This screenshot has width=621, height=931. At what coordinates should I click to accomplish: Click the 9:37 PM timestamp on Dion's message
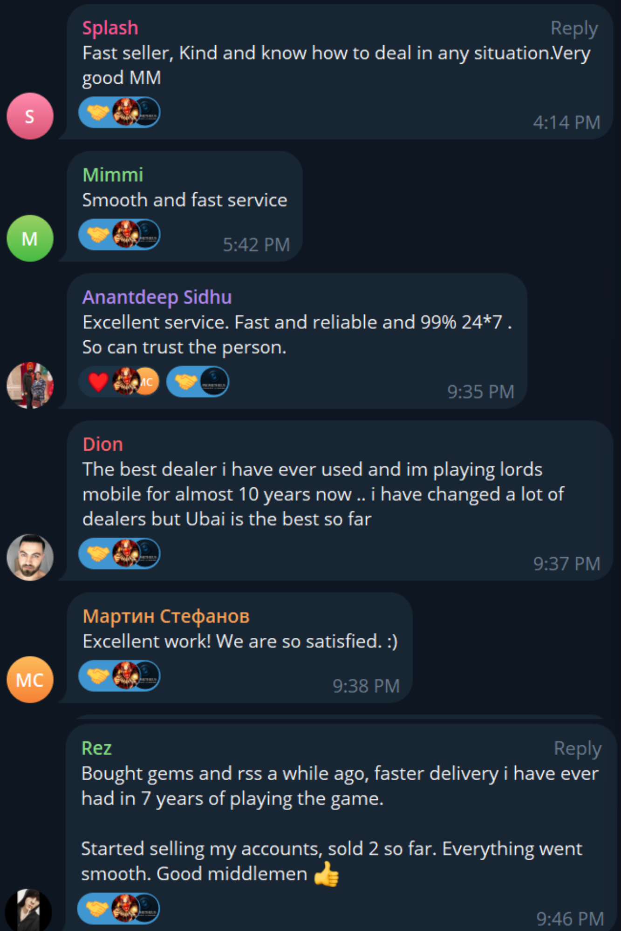[x=566, y=564]
